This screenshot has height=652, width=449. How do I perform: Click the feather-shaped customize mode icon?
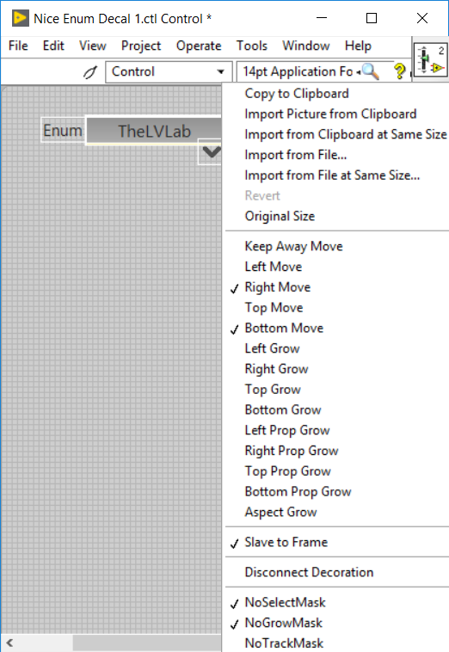coord(90,72)
